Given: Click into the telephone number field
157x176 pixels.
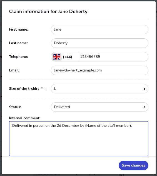Looking at the screenshot, I should tap(113, 57).
